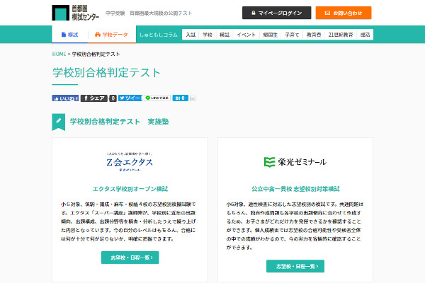Open マイページログイン button

click(x=276, y=13)
